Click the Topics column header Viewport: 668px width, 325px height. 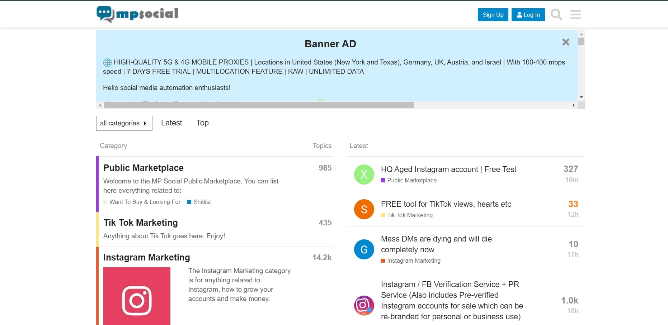322,146
